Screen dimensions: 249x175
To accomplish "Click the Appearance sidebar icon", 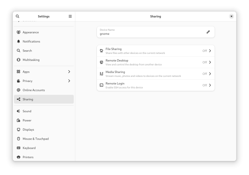I will click(18, 32).
